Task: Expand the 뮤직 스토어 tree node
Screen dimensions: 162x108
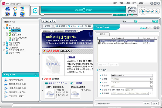Action: [x=7, y=35]
